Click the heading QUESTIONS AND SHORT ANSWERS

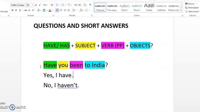tap(81, 26)
